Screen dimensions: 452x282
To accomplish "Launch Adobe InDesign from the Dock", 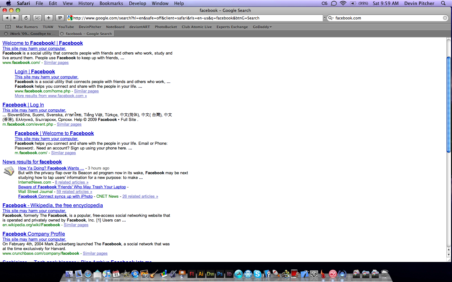I will (229, 274).
